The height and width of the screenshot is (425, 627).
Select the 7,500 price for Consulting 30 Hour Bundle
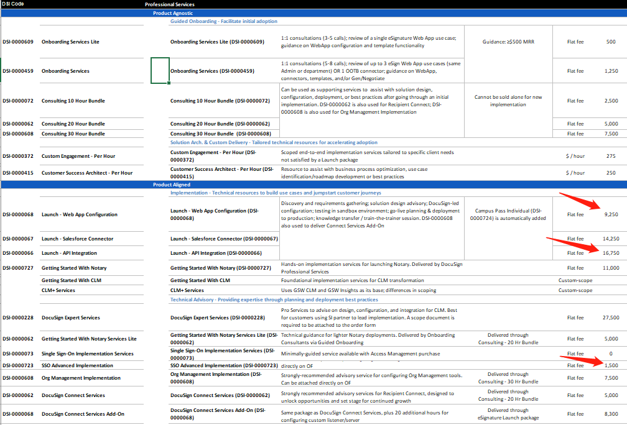611,134
